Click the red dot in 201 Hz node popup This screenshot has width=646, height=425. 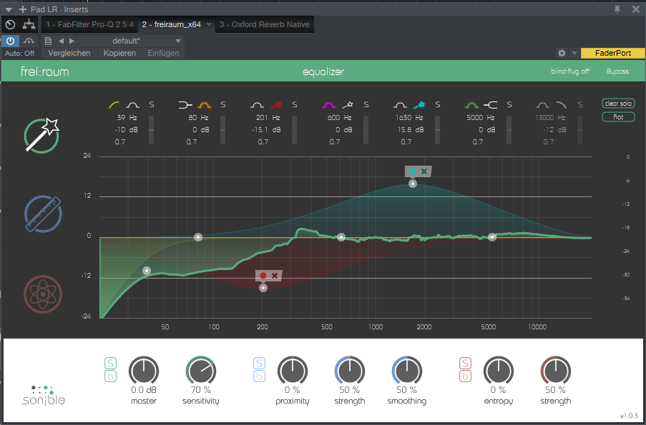[x=263, y=276]
